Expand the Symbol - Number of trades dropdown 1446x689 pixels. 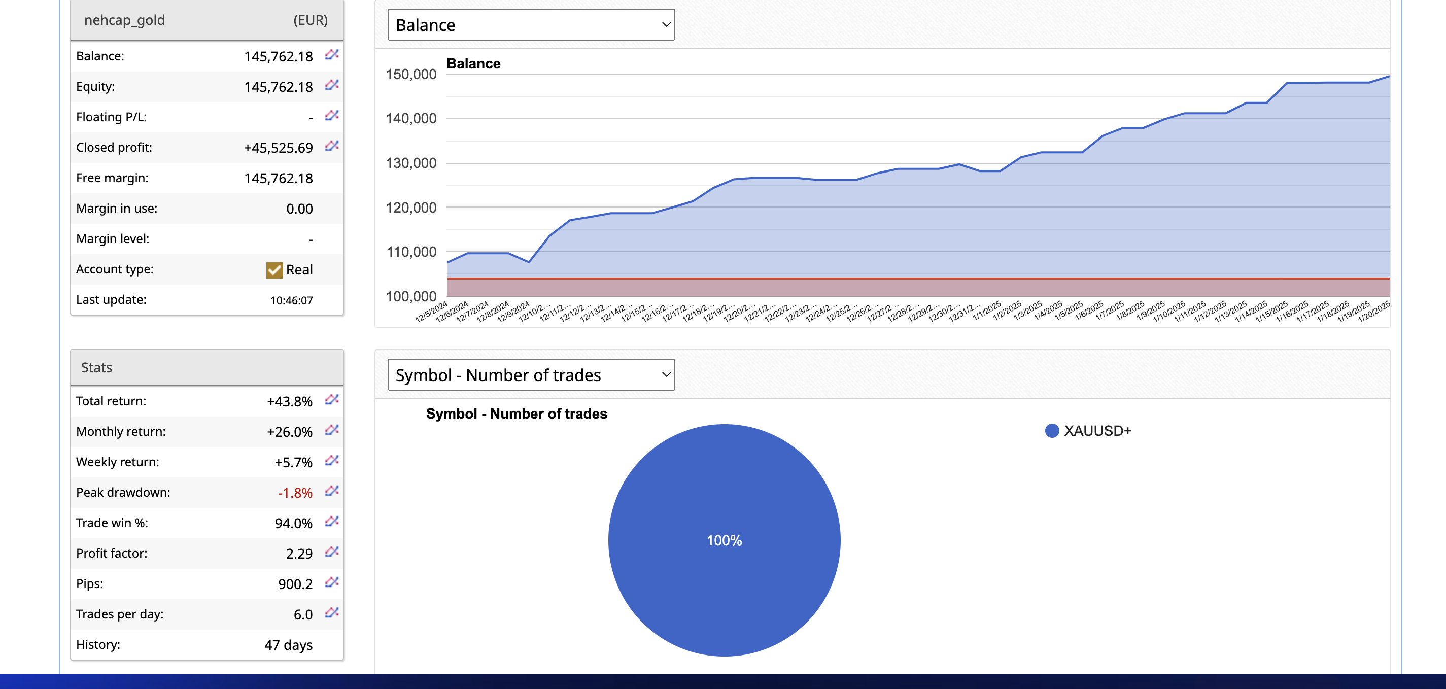(531, 374)
